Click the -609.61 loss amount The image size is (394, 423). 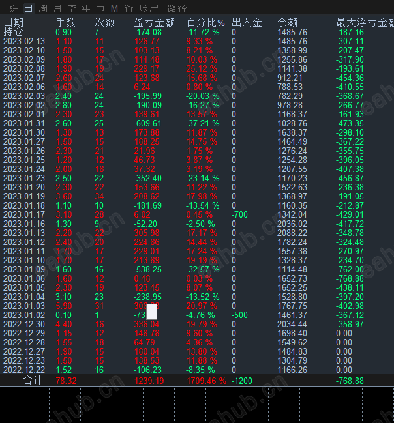pyautogui.click(x=147, y=124)
